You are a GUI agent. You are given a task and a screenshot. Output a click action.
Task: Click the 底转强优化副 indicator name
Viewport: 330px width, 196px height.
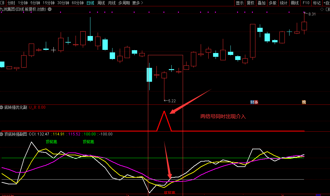click(x=15, y=107)
